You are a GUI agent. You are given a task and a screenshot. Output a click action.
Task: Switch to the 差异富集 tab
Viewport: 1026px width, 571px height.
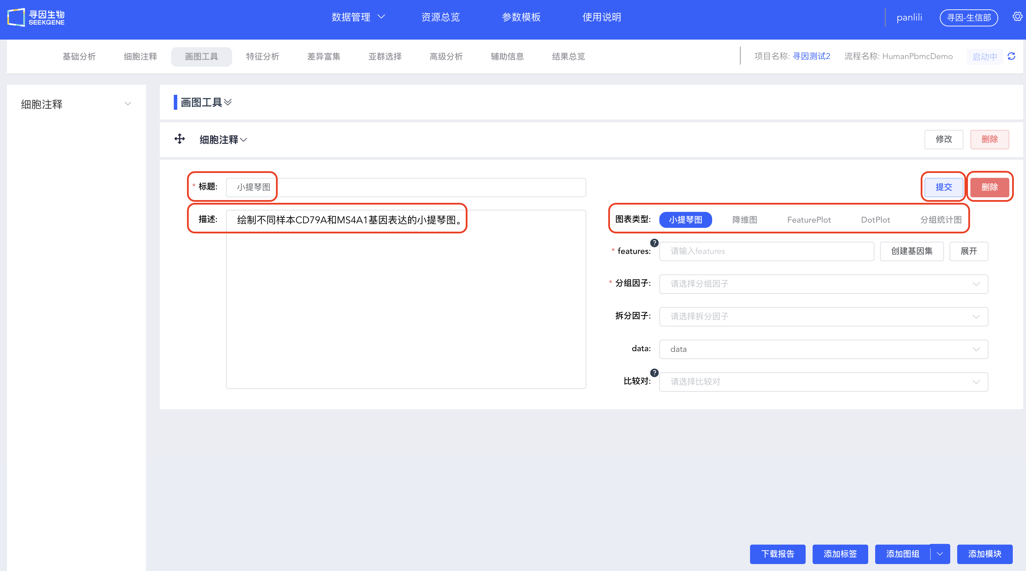(324, 57)
